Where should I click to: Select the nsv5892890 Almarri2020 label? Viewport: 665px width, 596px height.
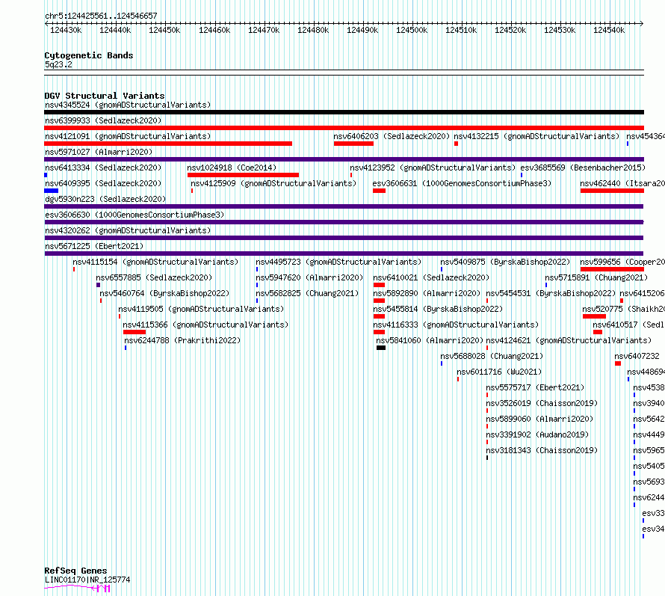[427, 293]
